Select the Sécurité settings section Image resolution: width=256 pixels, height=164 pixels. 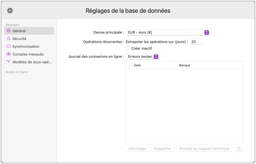click(x=19, y=39)
